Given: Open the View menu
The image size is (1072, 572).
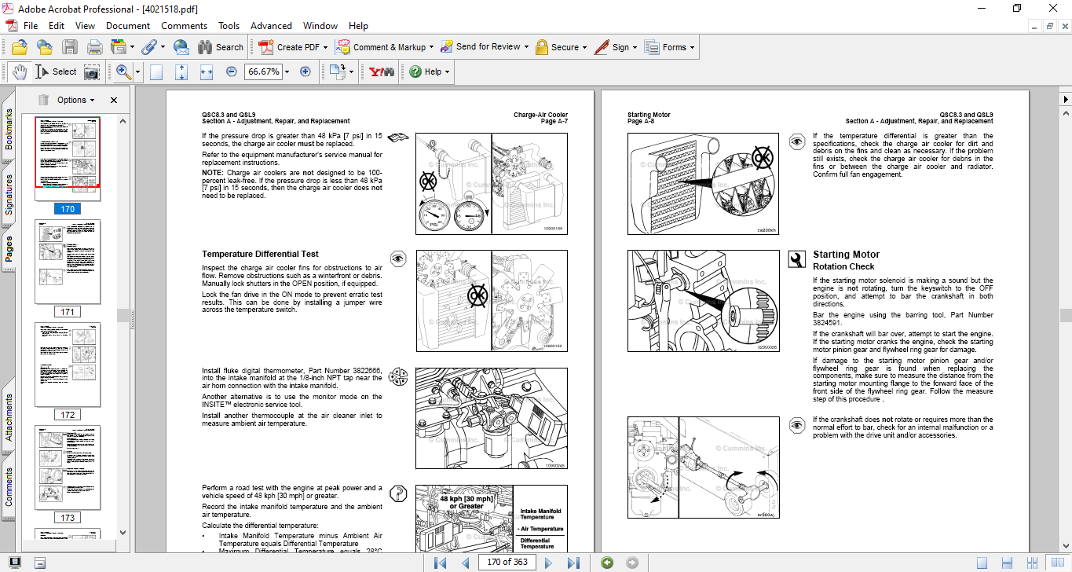Looking at the screenshot, I should pyautogui.click(x=85, y=26).
